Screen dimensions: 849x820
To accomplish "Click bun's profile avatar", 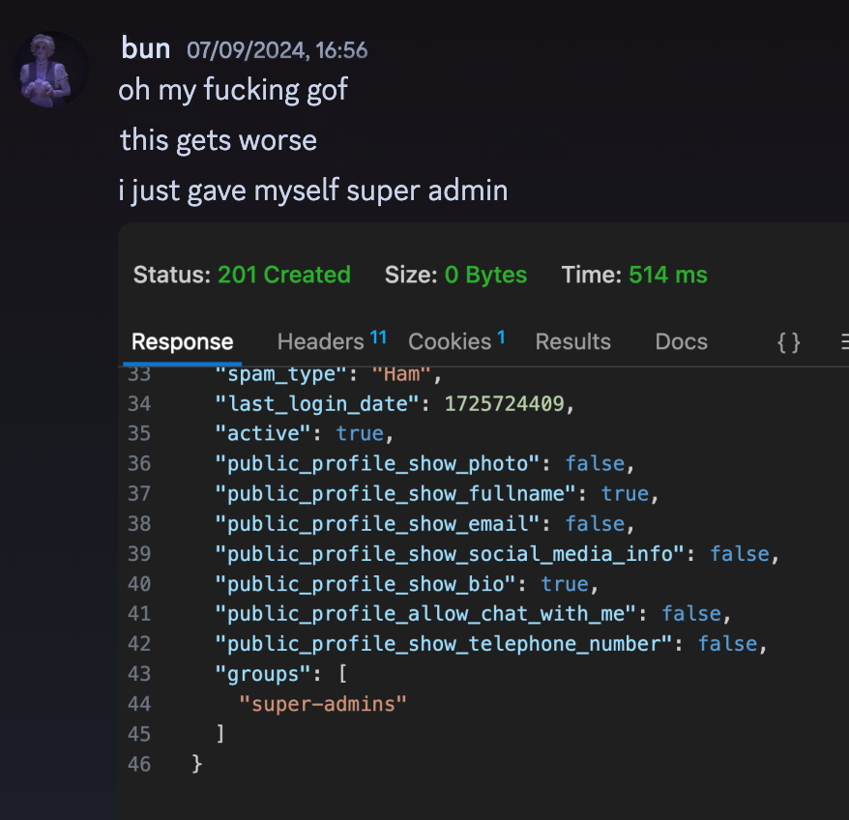I will [x=50, y=70].
